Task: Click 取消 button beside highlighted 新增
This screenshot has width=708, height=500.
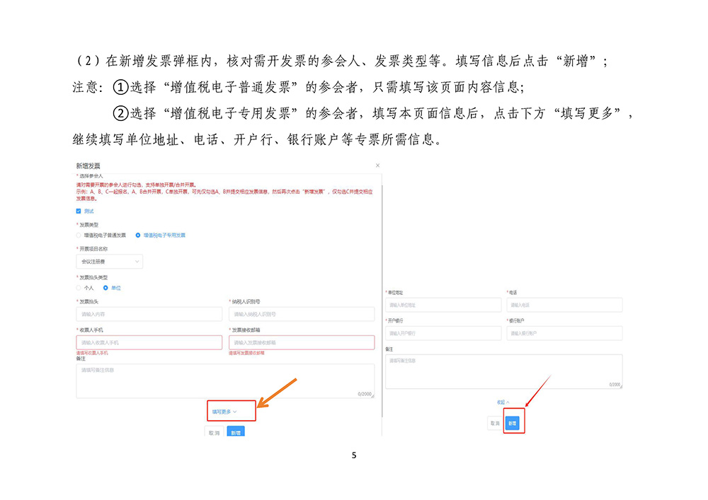Action: point(495,424)
